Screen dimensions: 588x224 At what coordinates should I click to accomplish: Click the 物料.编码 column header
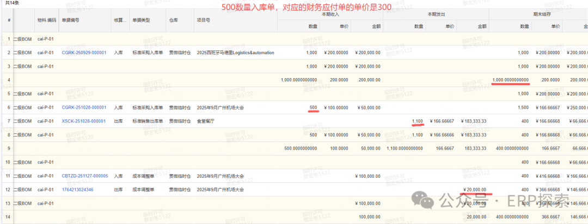click(x=47, y=20)
